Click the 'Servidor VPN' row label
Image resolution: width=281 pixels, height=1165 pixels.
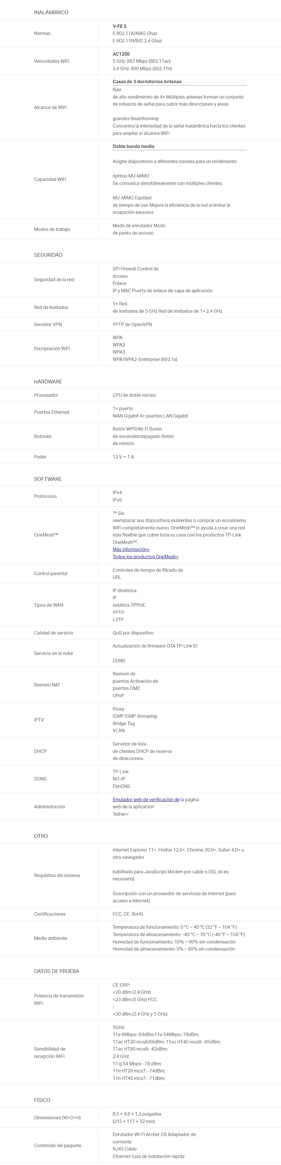click(48, 324)
